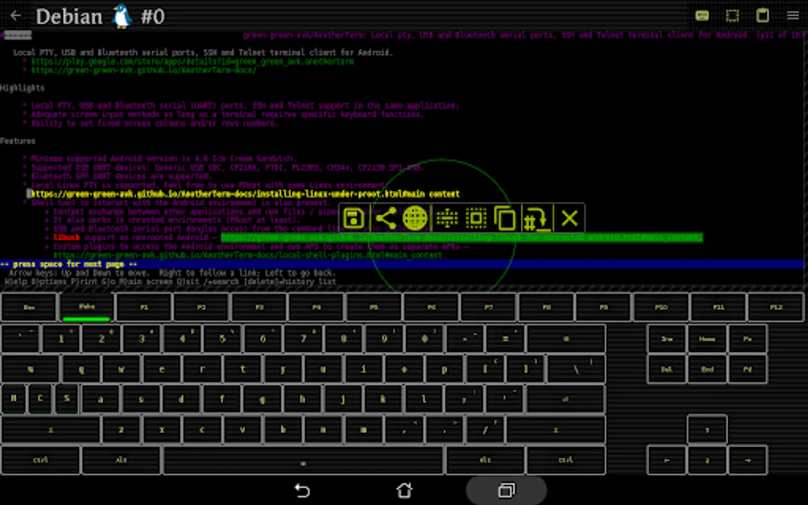Click the play.google.com store link
Viewport: 808px width, 505px height.
click(x=192, y=61)
